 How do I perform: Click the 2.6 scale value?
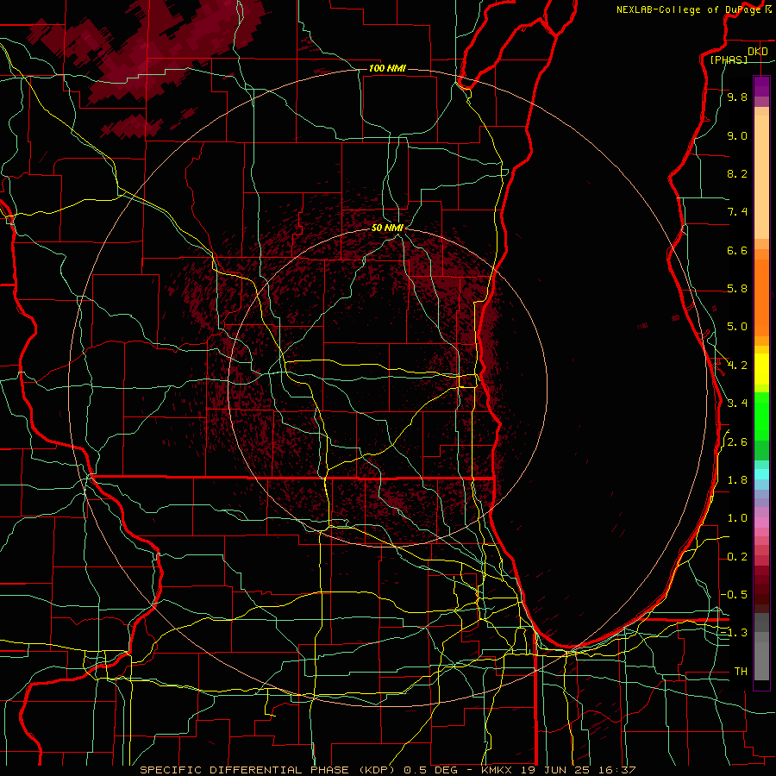737,442
